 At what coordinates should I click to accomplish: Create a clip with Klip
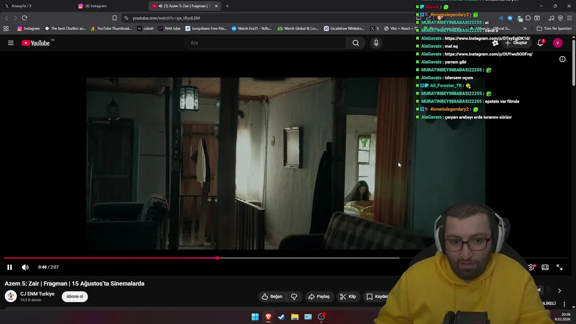(x=348, y=297)
